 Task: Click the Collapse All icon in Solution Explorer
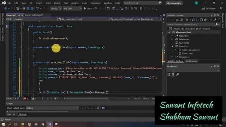coord(201,20)
